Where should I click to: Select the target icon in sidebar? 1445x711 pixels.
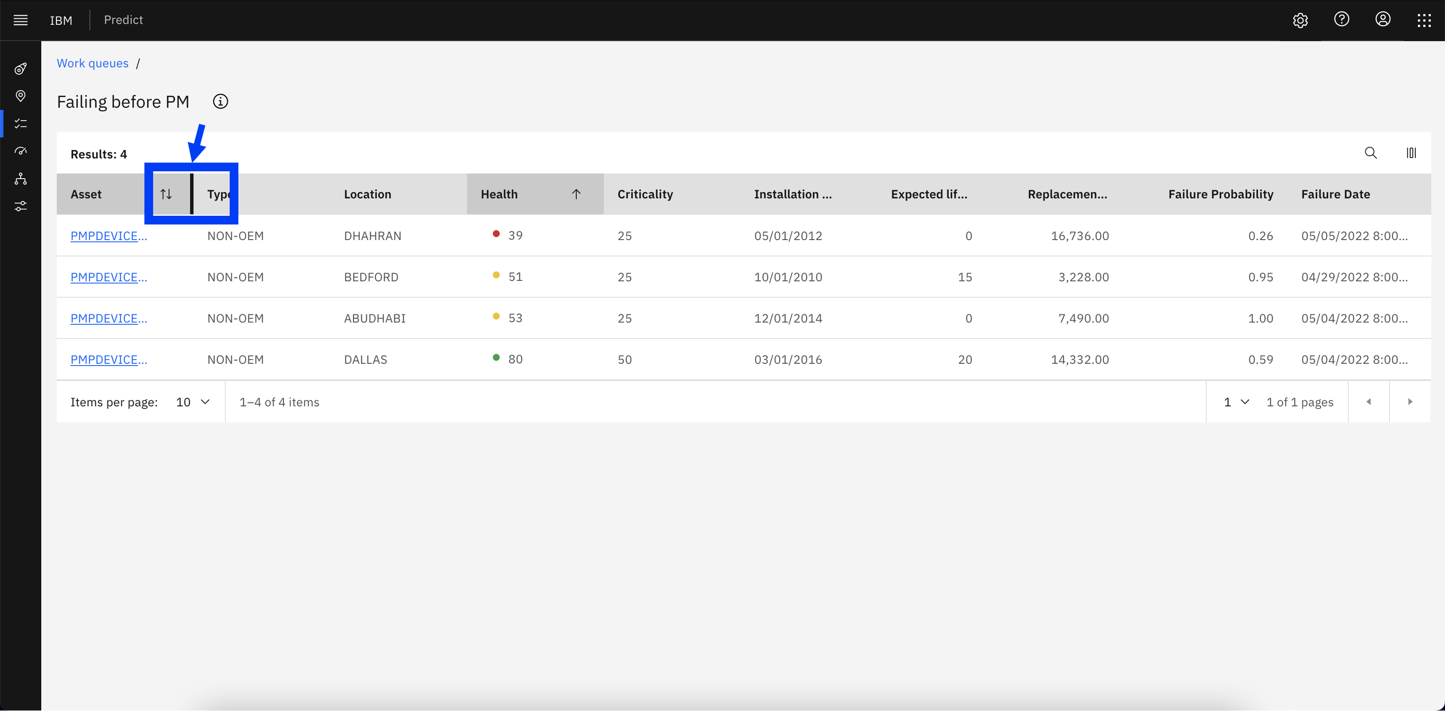click(x=21, y=68)
